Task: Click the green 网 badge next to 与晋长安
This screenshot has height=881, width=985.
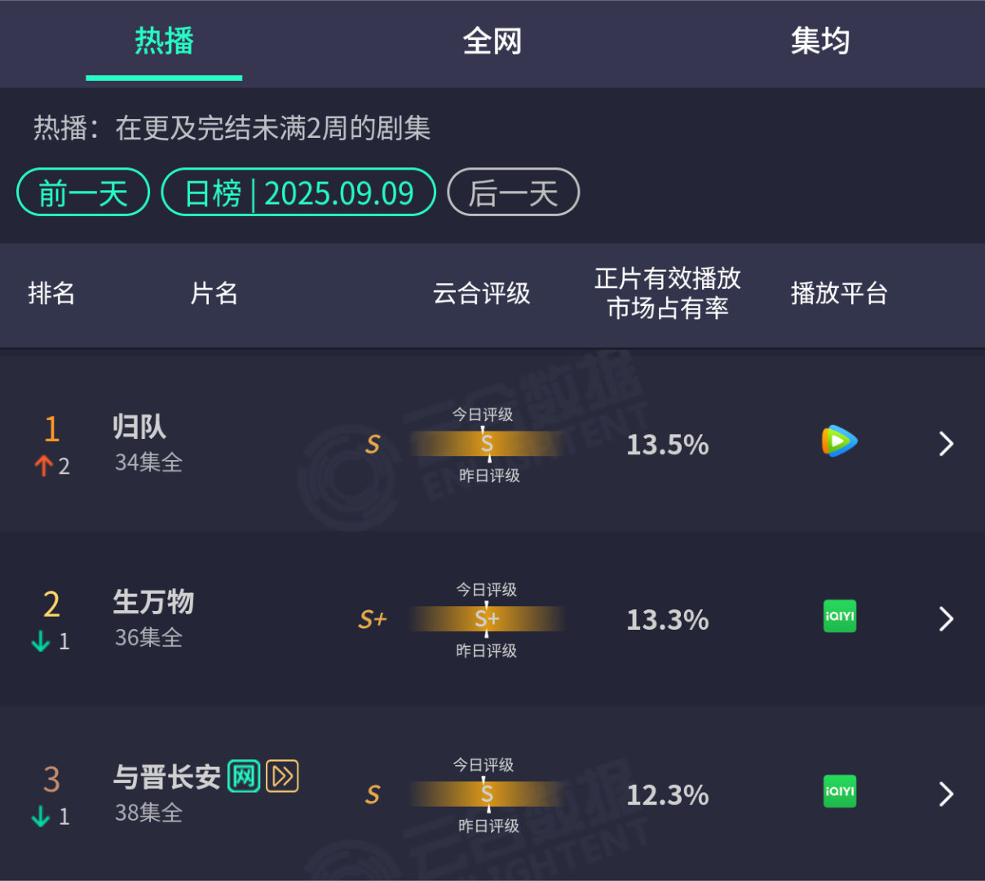Action: coord(244,776)
